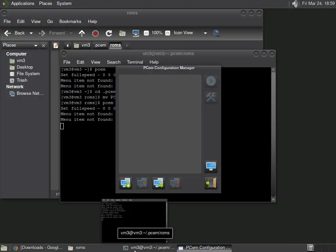Viewport: 336px width, 252px height.
Task: Click the delete machine icon in PCem
Action: (175, 183)
